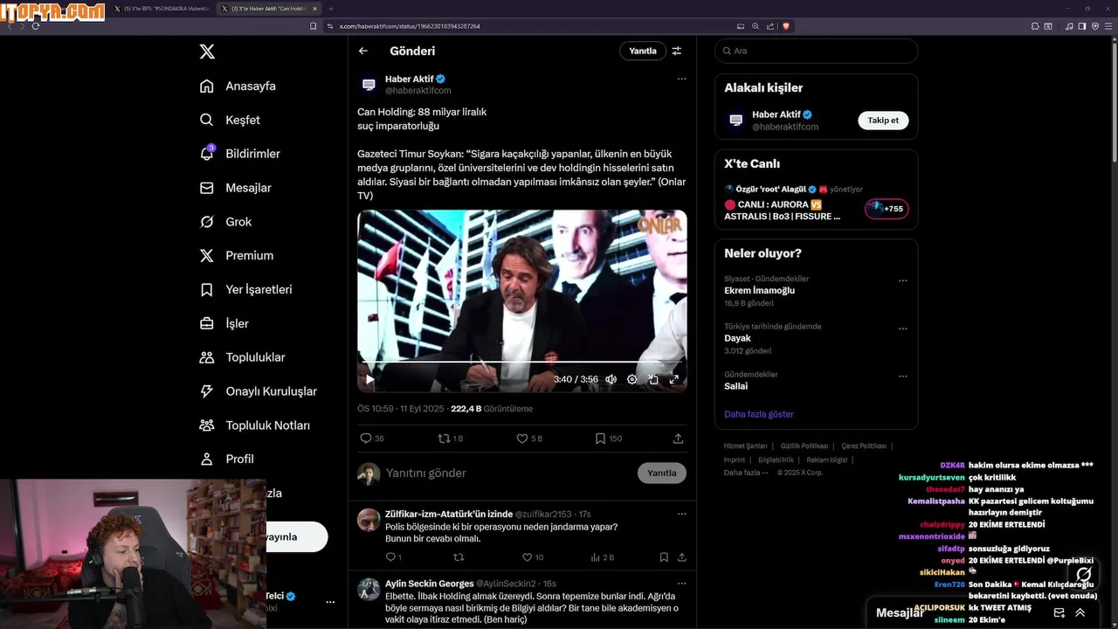Click the Profil person icon
This screenshot has height=629, width=1118.
tap(207, 459)
